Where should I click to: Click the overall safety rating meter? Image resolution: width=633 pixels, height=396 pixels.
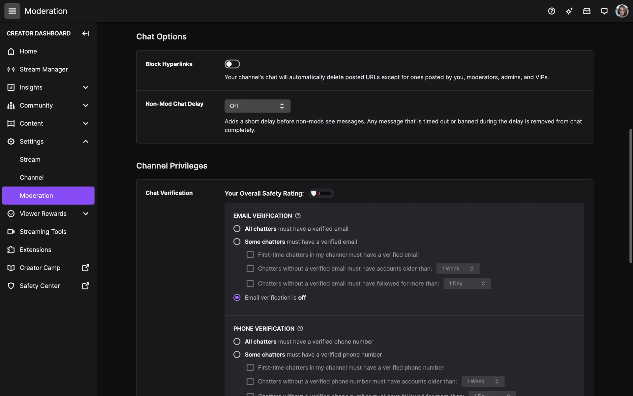point(321,193)
